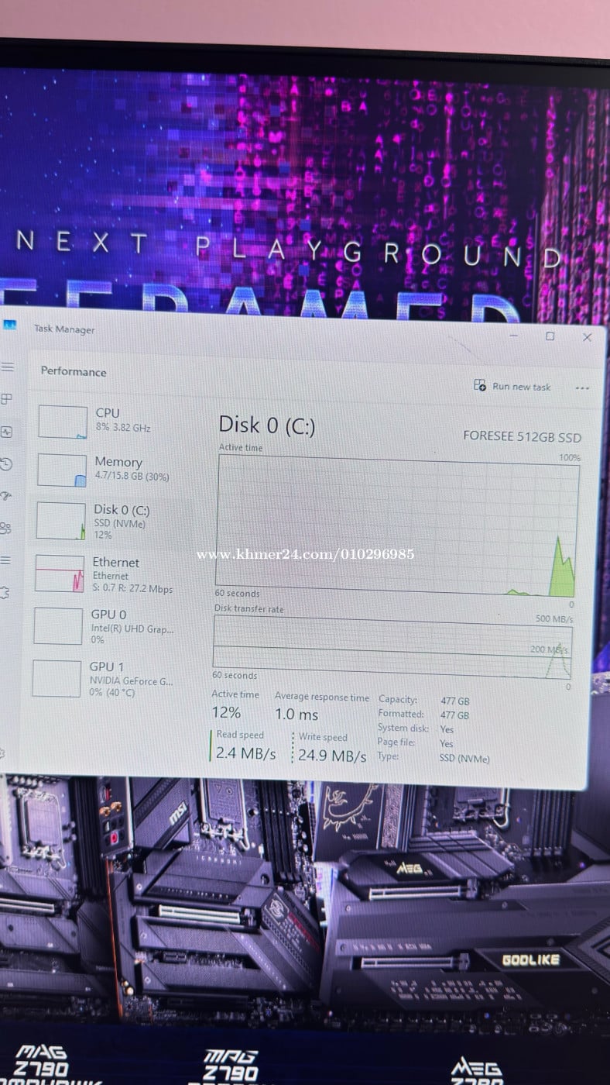The image size is (610, 1085).
Task: Click the Disk active time graph
Action: tap(396, 525)
